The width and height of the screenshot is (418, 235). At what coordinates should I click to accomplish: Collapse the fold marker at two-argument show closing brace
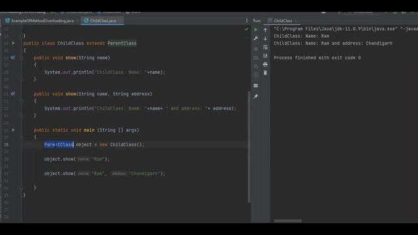22,116
